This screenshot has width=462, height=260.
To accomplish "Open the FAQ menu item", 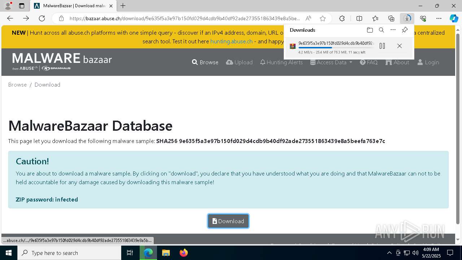I will coord(369,62).
